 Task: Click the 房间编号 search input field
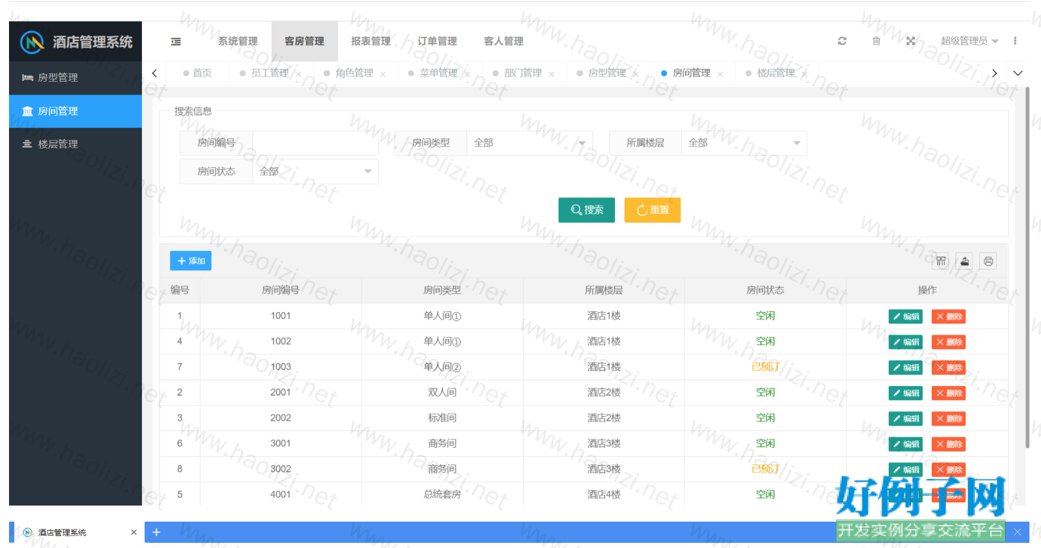(x=315, y=143)
